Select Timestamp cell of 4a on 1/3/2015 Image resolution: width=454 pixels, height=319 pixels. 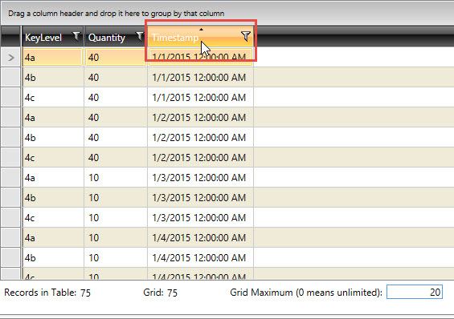[x=201, y=178]
